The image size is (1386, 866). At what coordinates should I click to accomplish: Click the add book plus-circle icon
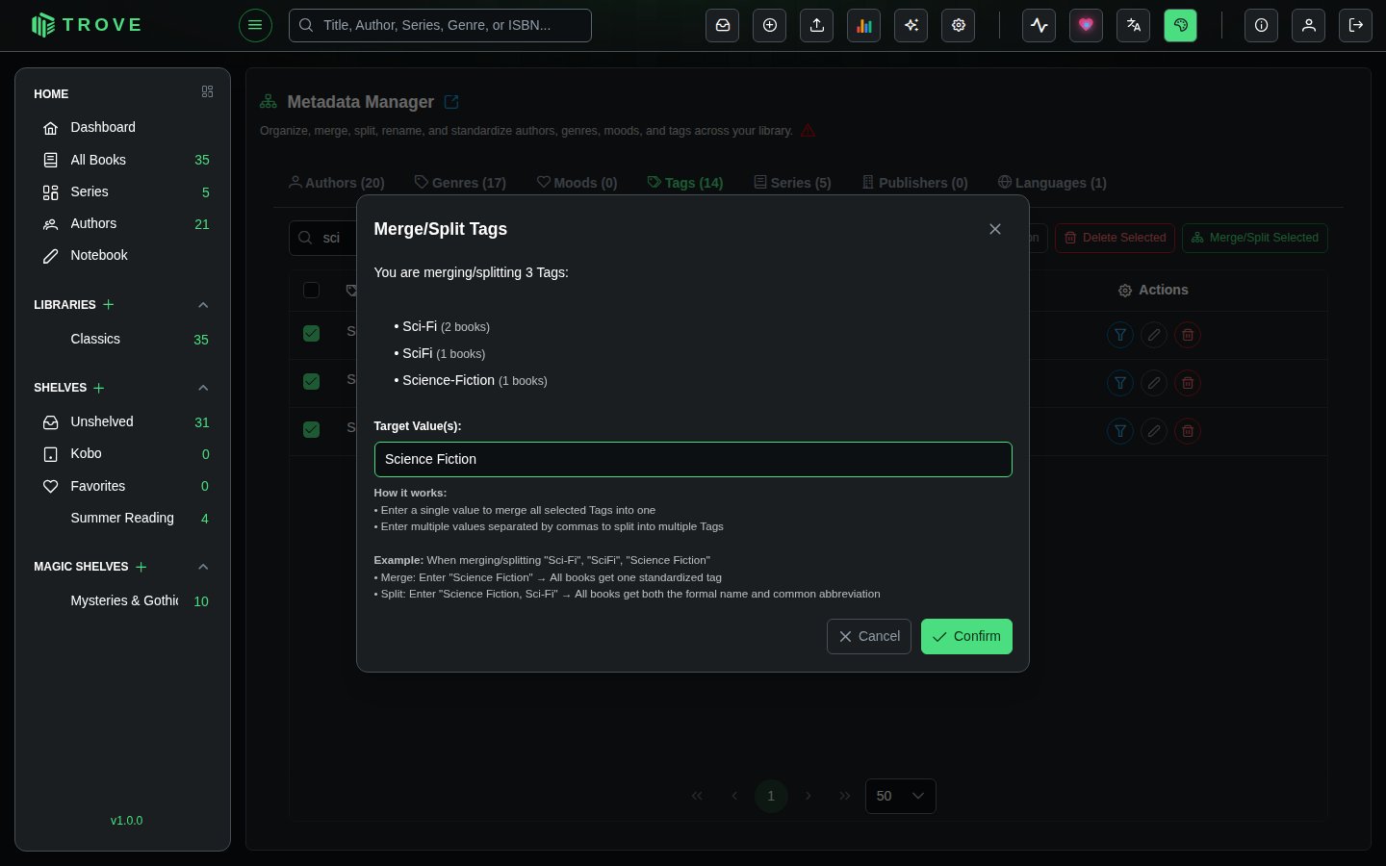click(x=770, y=25)
